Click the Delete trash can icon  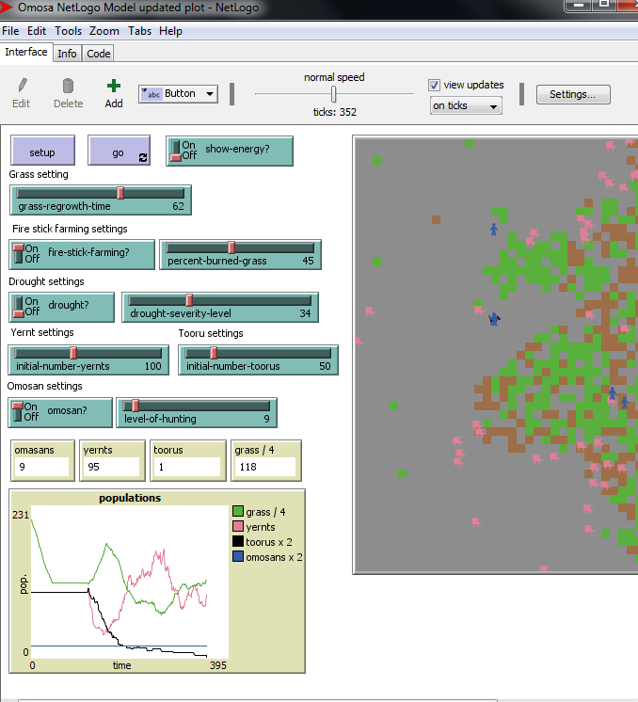point(68,86)
